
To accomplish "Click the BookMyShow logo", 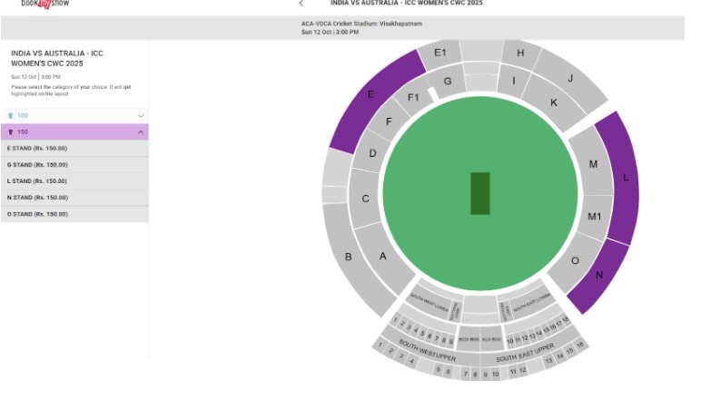I will point(44,4).
